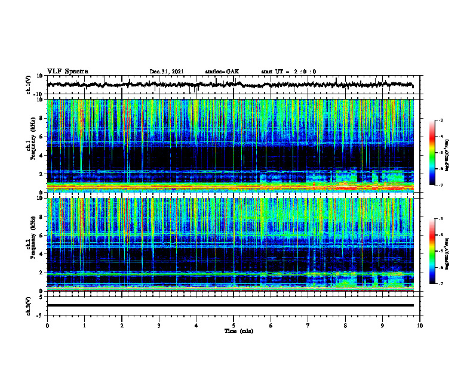Image resolution: width=473 pixels, height=365 pixels.
Task: Click the ch.2 PSD color scale bar
Action: point(432,251)
